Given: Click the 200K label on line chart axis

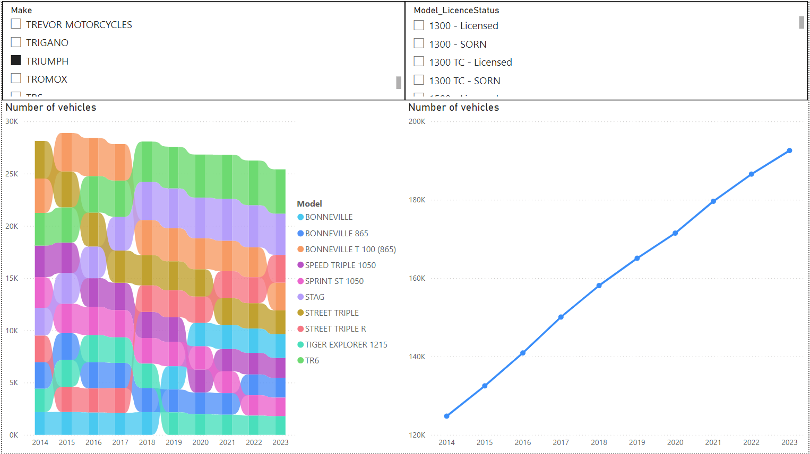Looking at the screenshot, I should tap(417, 121).
